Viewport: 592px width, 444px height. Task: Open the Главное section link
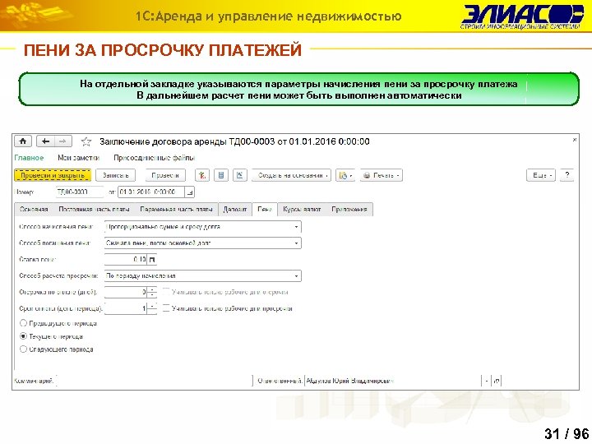29,158
